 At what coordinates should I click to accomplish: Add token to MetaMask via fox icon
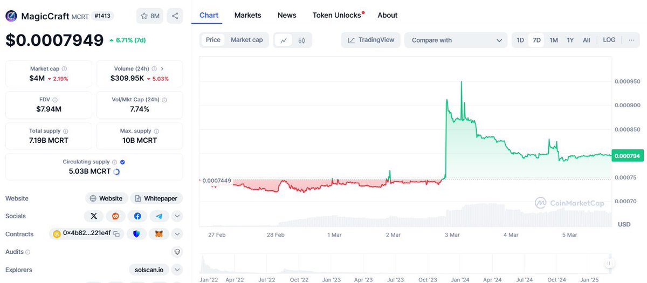159,234
